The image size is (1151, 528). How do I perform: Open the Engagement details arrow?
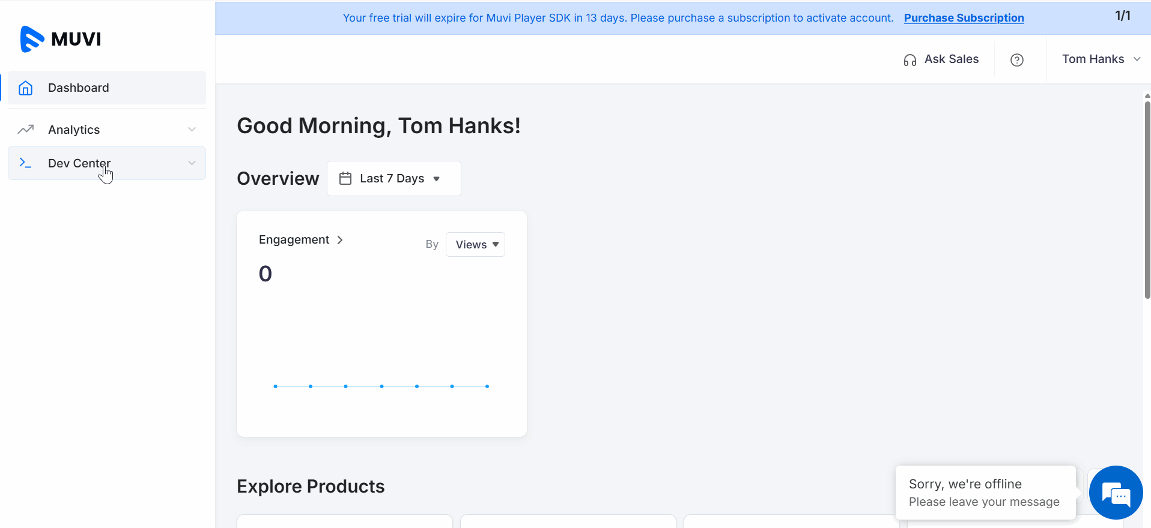340,240
